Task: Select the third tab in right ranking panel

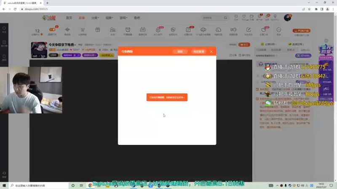Action: (x=291, y=50)
